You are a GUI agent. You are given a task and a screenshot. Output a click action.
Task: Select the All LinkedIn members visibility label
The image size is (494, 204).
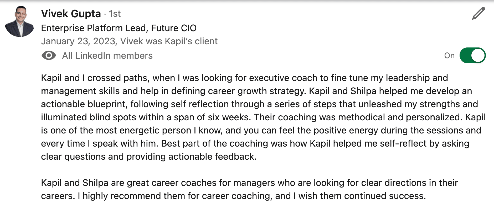point(107,56)
